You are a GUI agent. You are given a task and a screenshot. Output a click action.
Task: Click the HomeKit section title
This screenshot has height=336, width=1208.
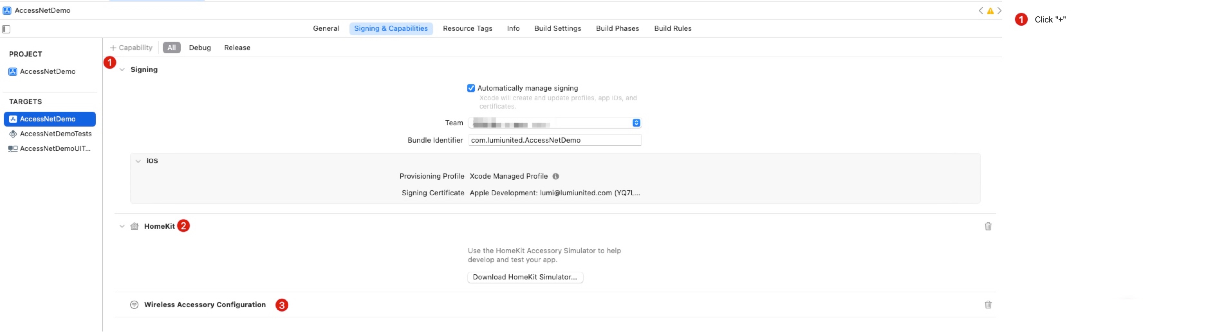[x=159, y=226]
